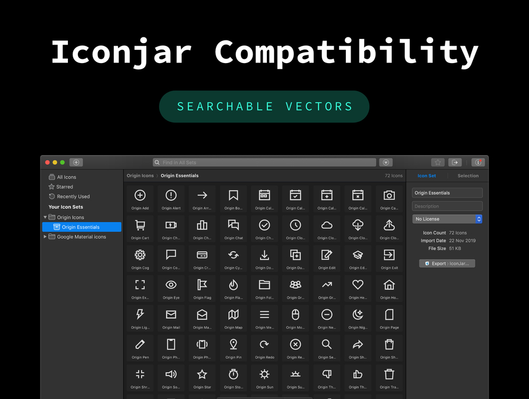Select the Origin Mail icon
529x399 pixels.
[171, 318]
